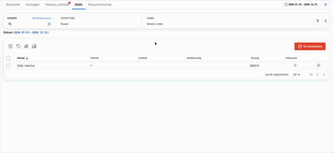Clear filters with the red funnel icon
The image size is (333, 153).
326,21
